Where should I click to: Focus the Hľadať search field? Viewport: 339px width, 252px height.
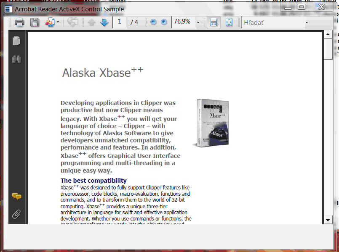pos(273,22)
